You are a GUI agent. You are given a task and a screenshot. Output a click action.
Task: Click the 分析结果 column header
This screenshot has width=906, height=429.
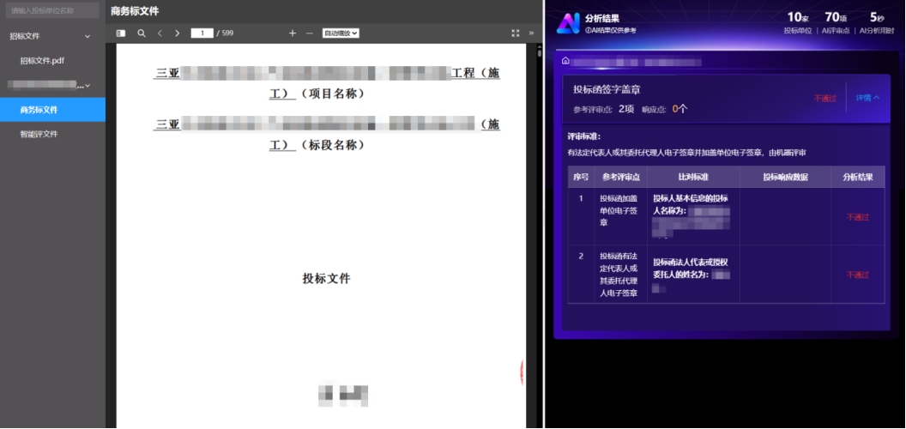[858, 177]
